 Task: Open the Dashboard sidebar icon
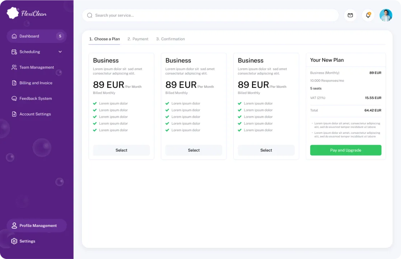tap(14, 36)
